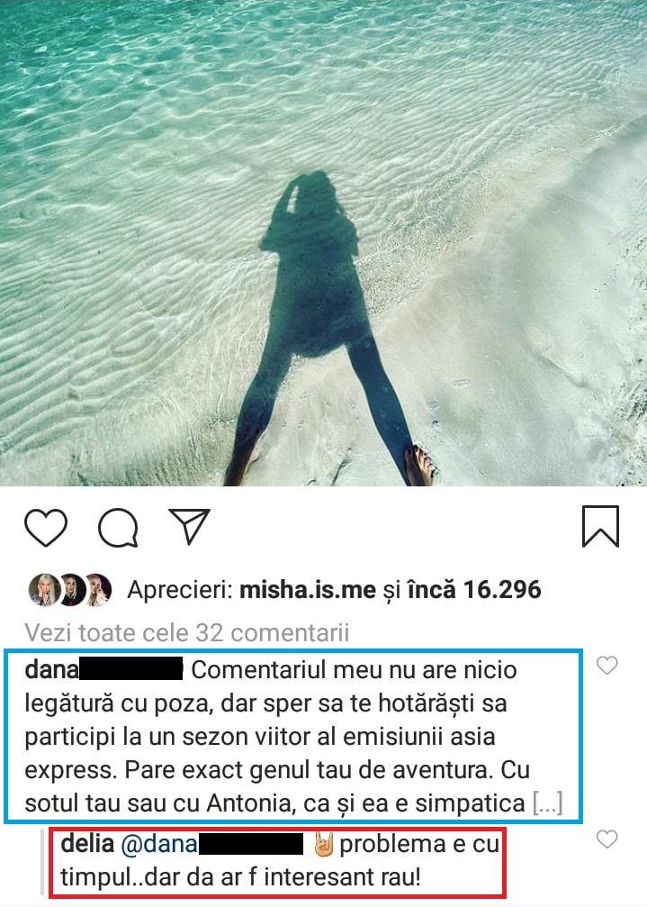Viewport: 647px width, 907px height.
Task: Open comments with the speech bubble icon
Action: tap(119, 527)
